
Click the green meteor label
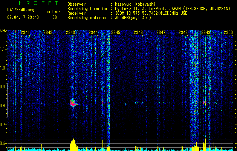click(x=54, y=12)
